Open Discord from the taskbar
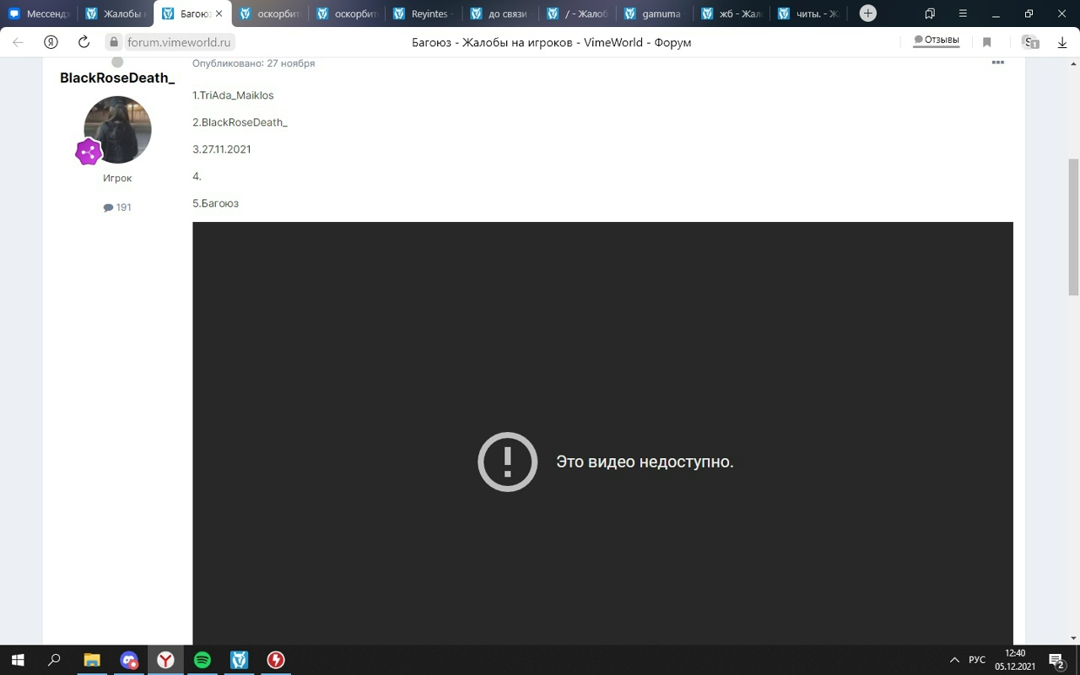Image resolution: width=1080 pixels, height=675 pixels. tap(128, 660)
